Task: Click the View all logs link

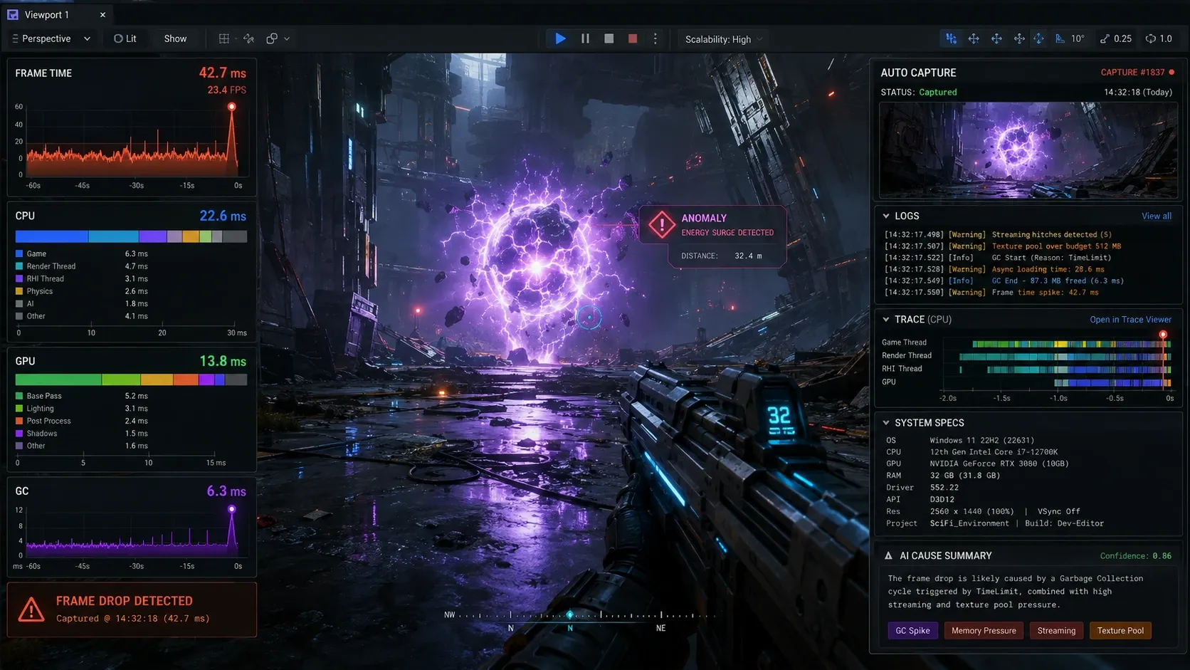Action: (1157, 216)
